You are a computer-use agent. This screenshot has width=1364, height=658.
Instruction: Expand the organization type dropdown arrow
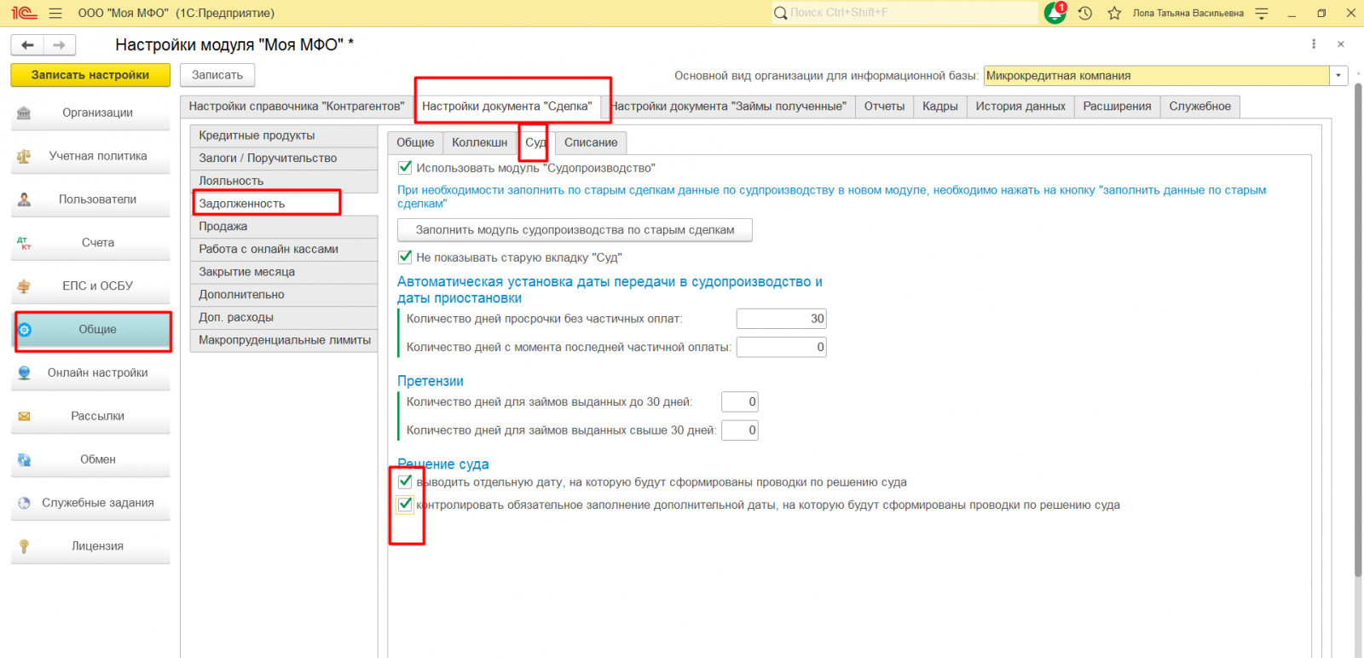tap(1338, 76)
